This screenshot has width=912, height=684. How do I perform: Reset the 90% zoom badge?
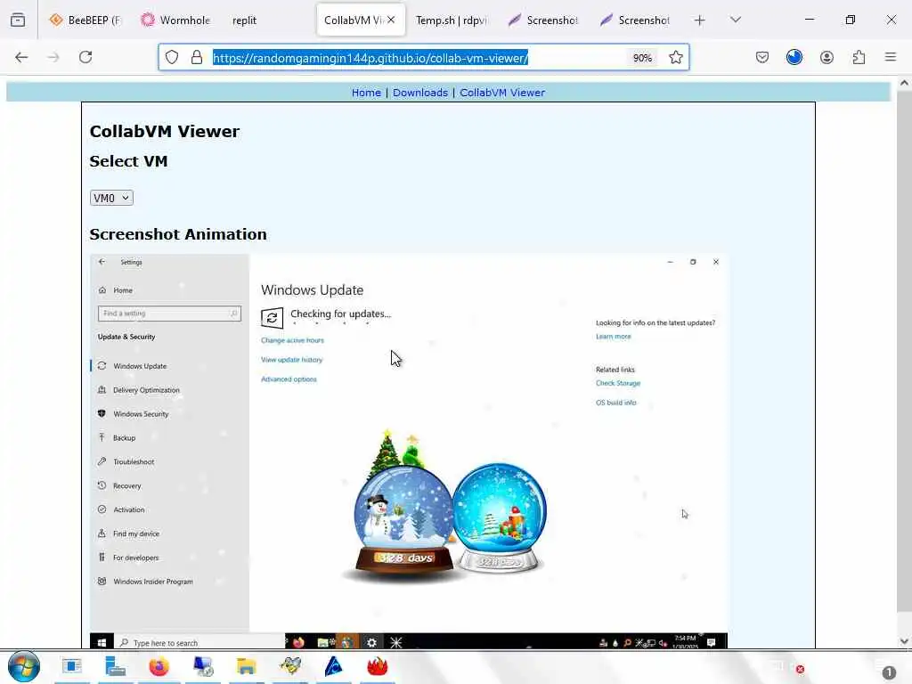(x=642, y=58)
